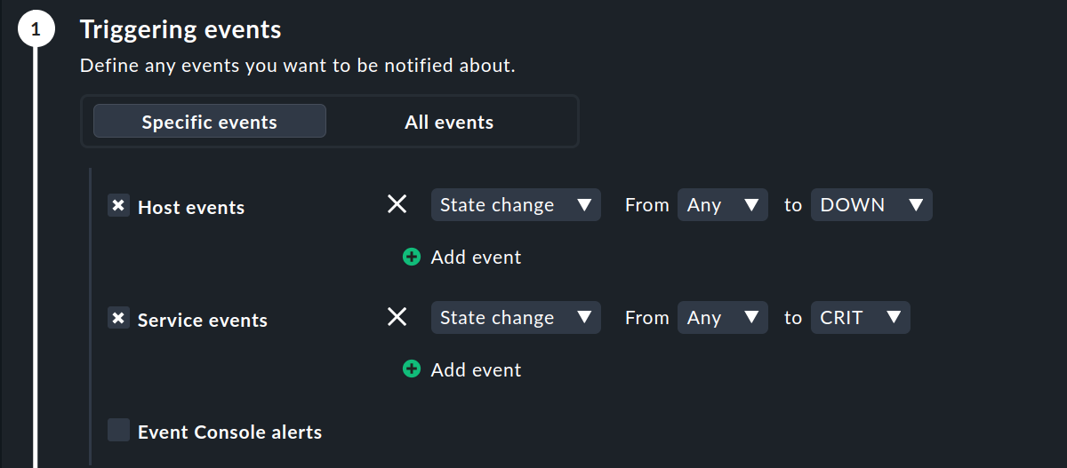1067x468 pixels.
Task: Click green plus icon under Host events
Action: 411,258
